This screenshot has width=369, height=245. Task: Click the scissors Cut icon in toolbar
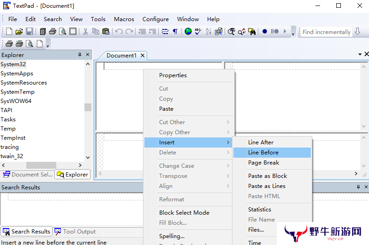coord(85,31)
